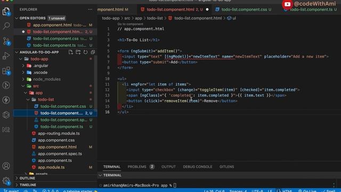Viewport: 341px width, 192px height.
Task: Place cursor on line 16 closing ul
Action: pos(123,112)
